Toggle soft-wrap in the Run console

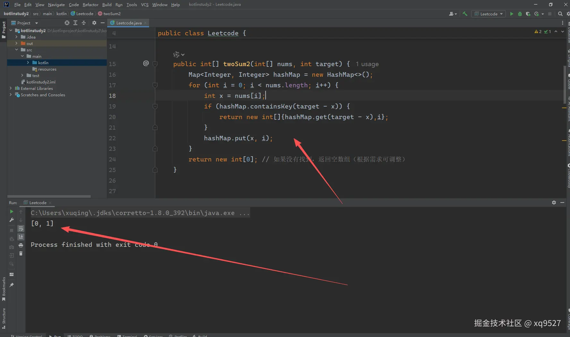tap(21, 229)
